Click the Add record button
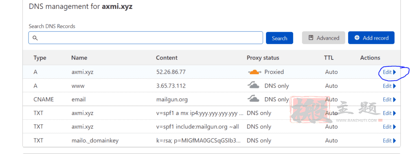This screenshot has height=154, width=417. click(x=371, y=38)
